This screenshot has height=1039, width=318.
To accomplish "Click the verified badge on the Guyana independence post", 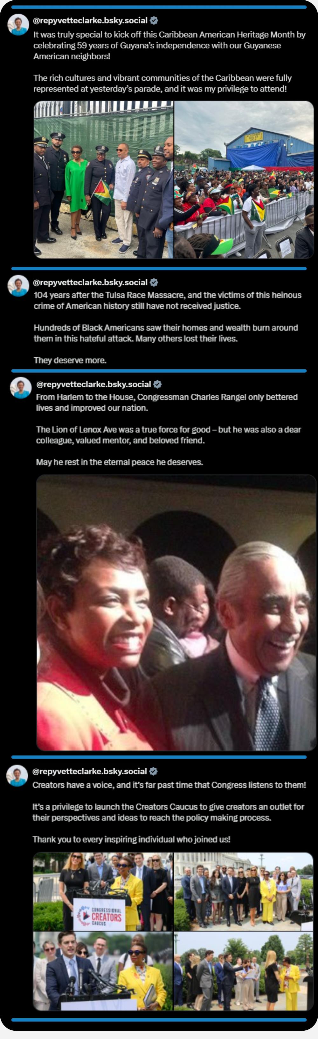I will tap(154, 21).
